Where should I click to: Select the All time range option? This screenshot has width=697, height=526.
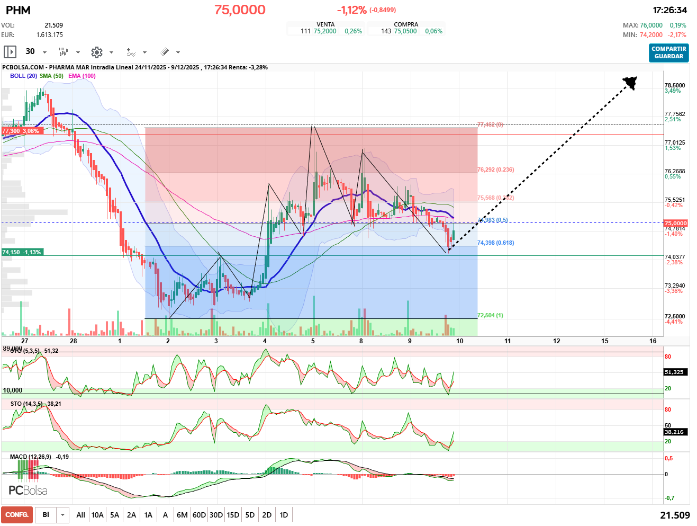click(x=80, y=515)
